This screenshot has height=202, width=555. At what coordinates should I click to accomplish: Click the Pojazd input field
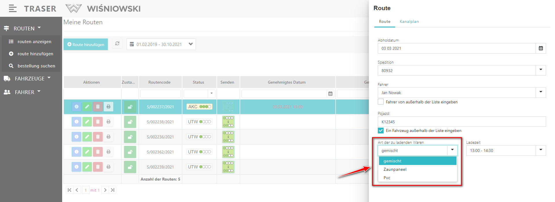tap(461, 122)
